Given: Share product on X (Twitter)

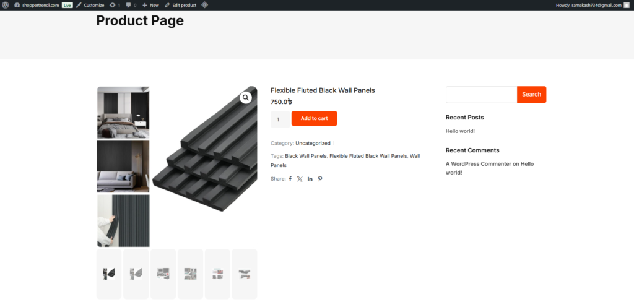Looking at the screenshot, I should 300,179.
